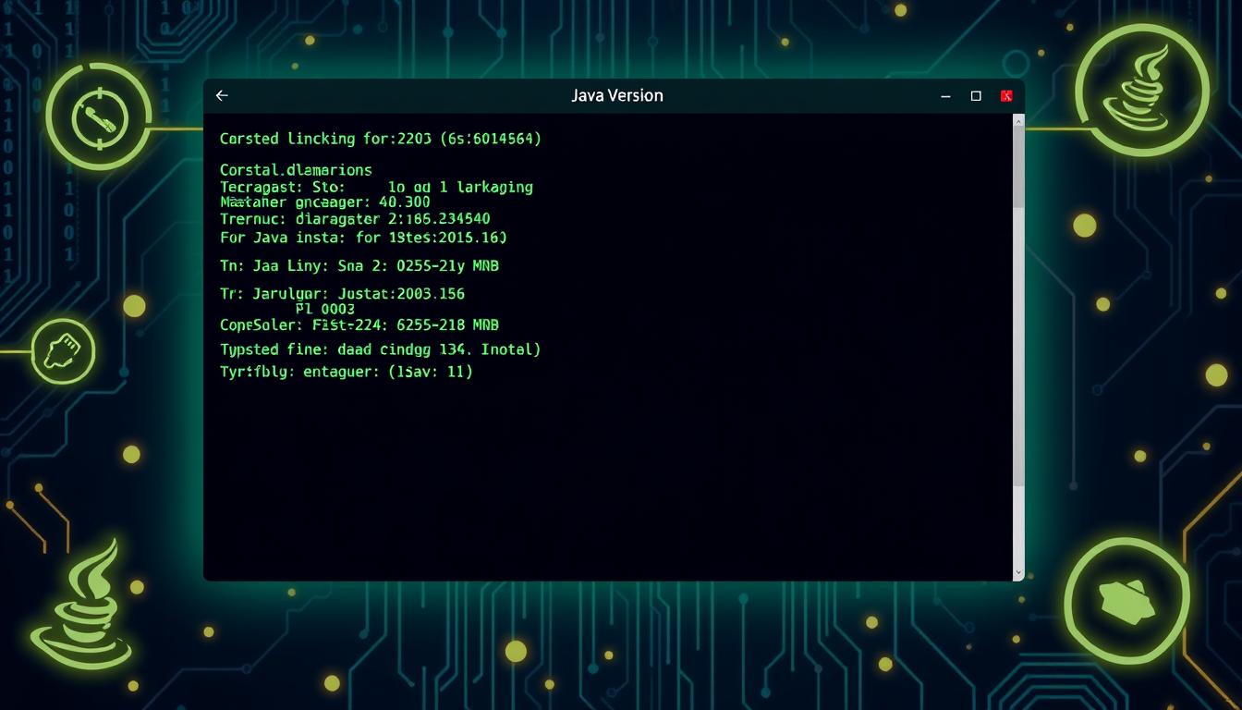This screenshot has width=1242, height=710.
Task: Click the "Tn: Jaa Liny" output line
Action: coord(359,266)
